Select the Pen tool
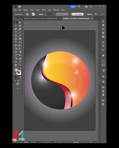Screen dimensions: 119x148 point(16,29)
